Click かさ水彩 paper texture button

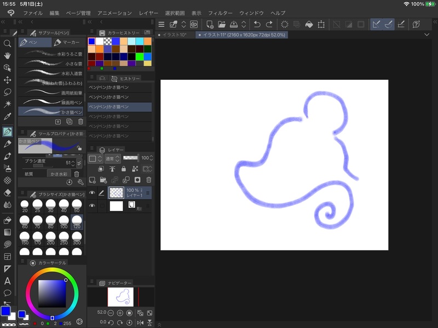(59, 174)
